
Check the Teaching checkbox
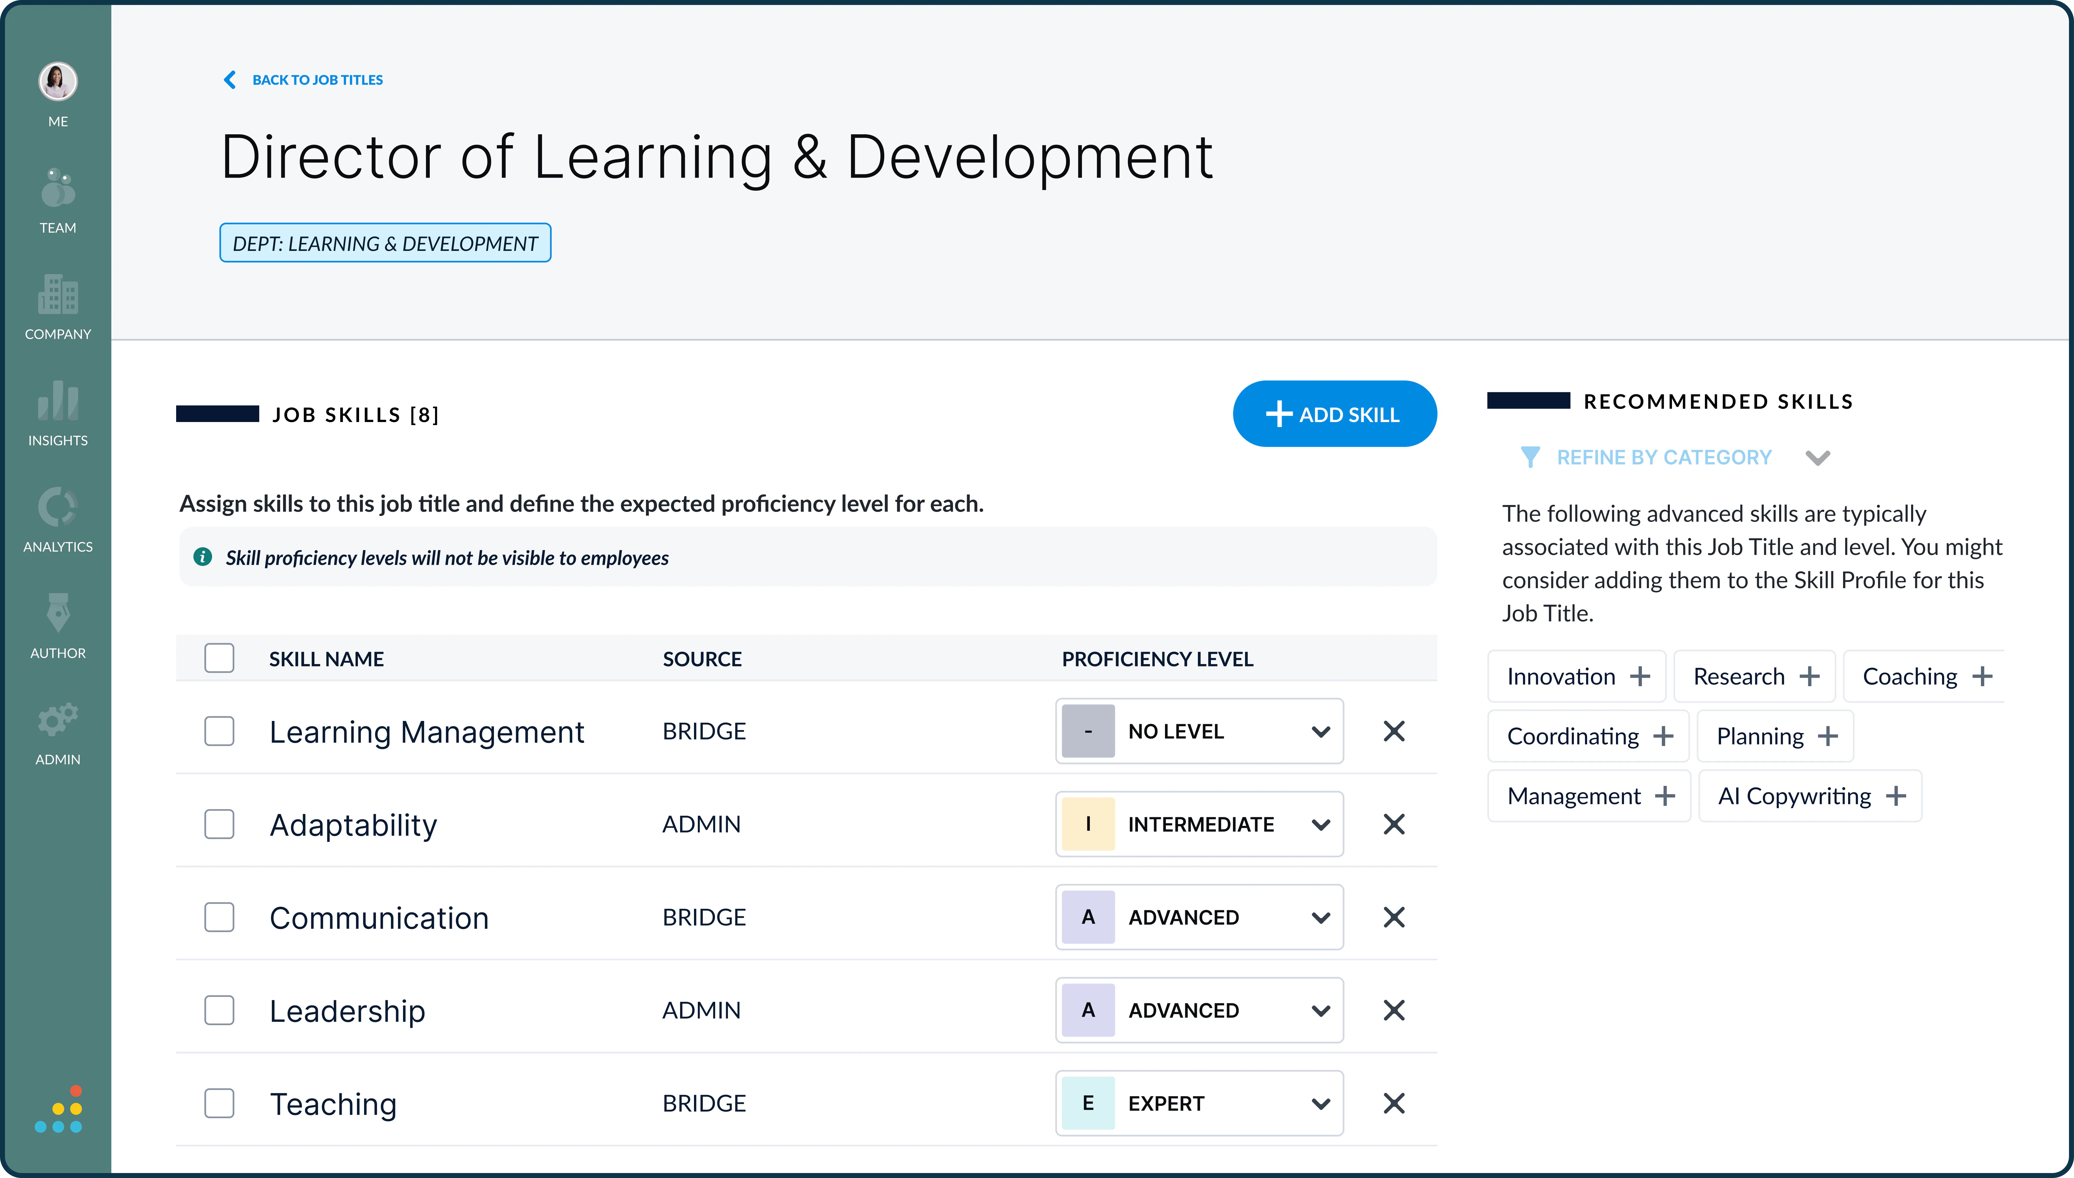[219, 1103]
